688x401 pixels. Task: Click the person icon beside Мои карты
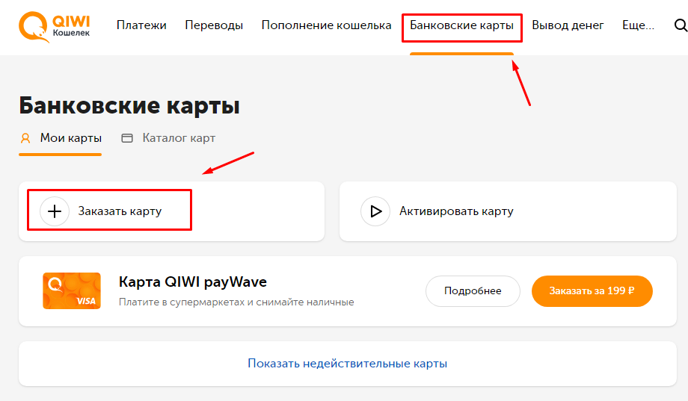[25, 138]
